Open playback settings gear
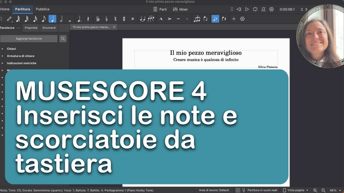The height and width of the screenshot is (193, 344). point(271,9)
